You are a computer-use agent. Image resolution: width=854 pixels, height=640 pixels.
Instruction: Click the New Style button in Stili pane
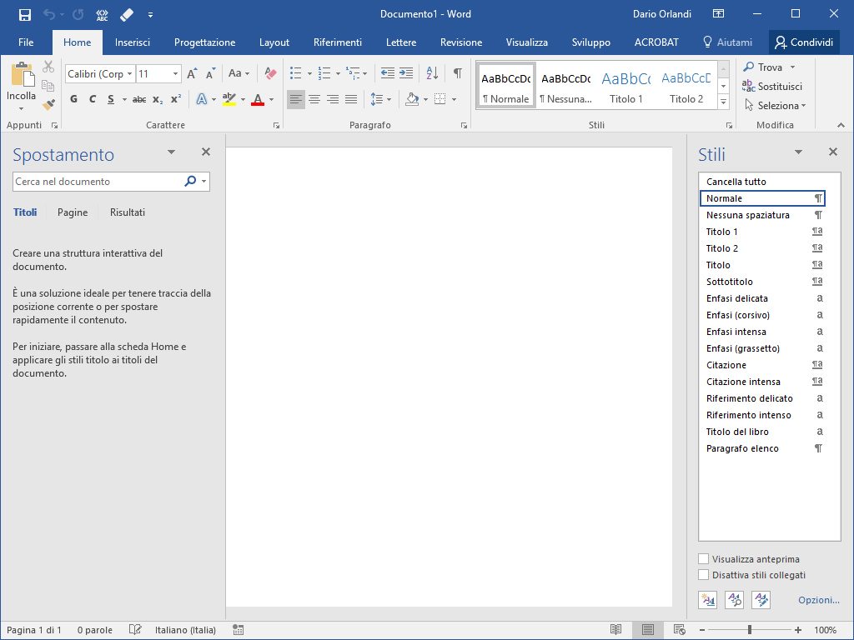tap(708, 599)
